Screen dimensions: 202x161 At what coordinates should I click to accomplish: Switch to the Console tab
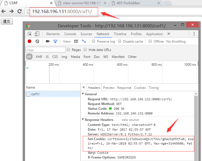point(70,34)
